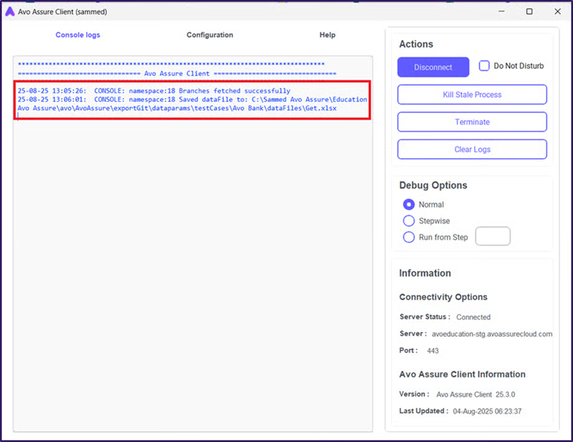Close the Avo Assure Client window

coord(557,12)
